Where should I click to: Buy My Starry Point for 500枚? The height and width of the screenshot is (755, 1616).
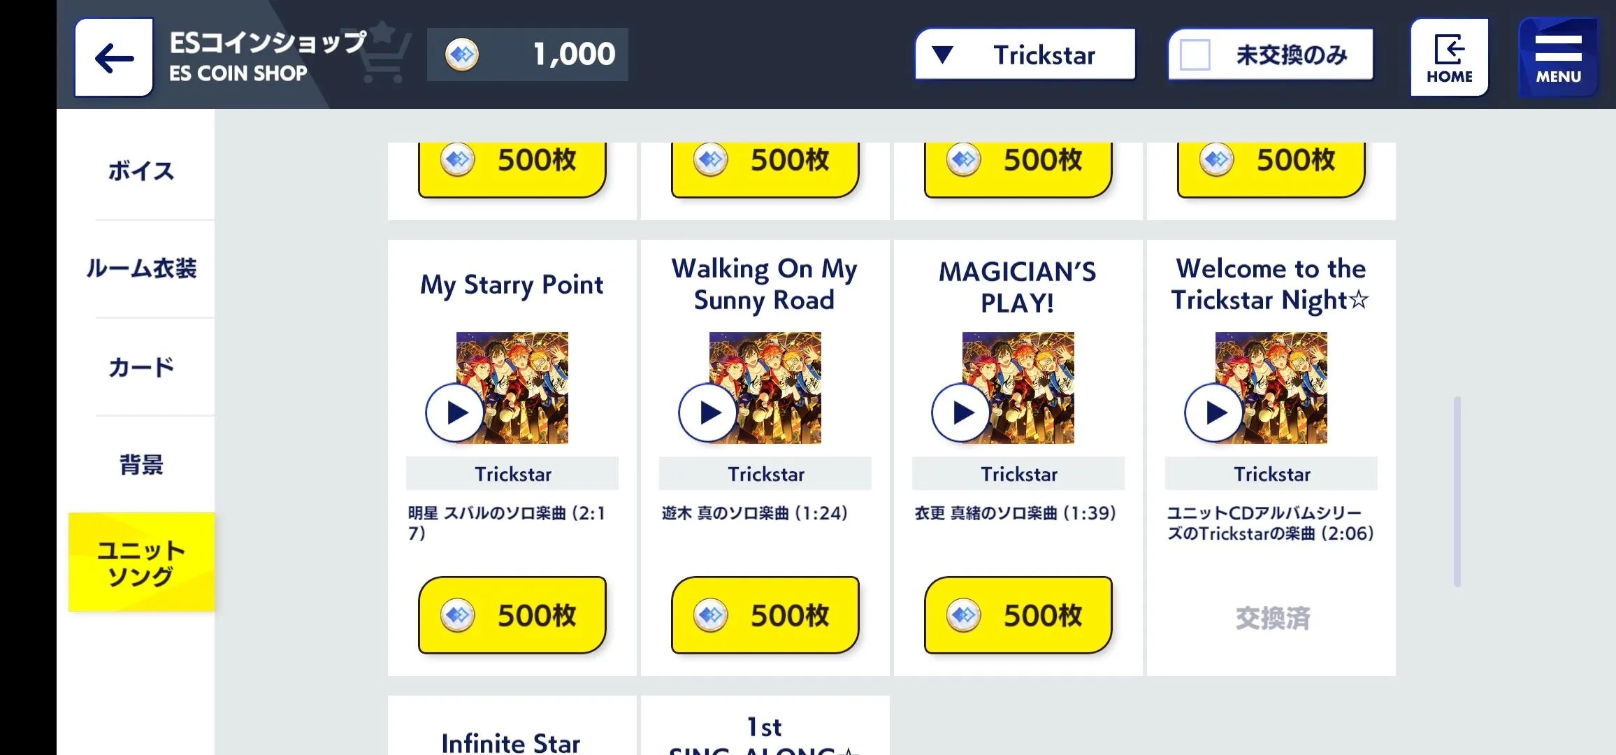pyautogui.click(x=512, y=615)
